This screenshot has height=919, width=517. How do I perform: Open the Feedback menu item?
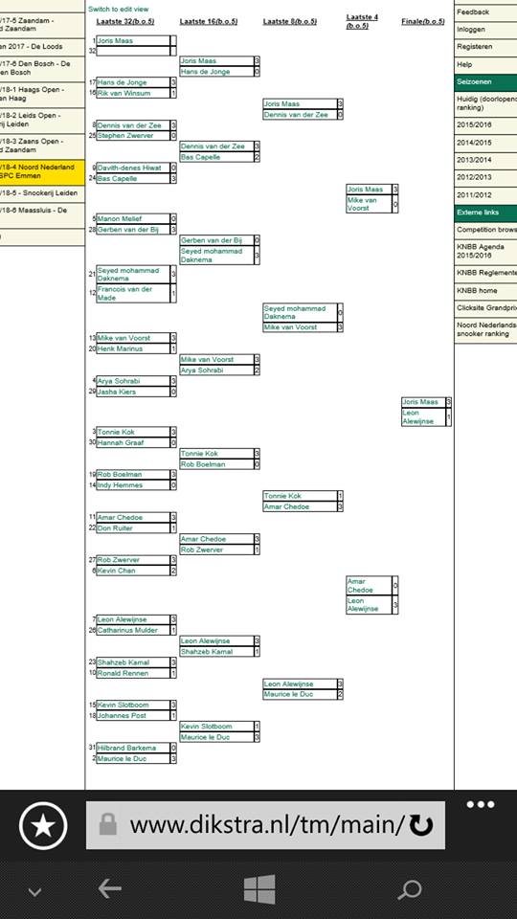(485, 12)
